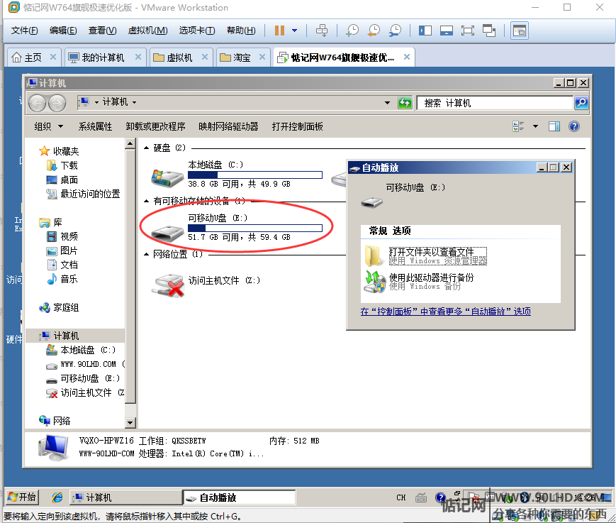Collapse the 有可移动存储的设备 group
The image size is (616, 523).
click(x=146, y=202)
